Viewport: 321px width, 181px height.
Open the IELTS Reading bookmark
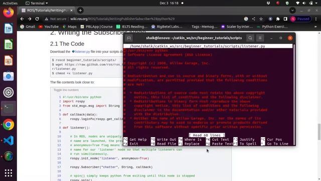[x=132, y=27]
